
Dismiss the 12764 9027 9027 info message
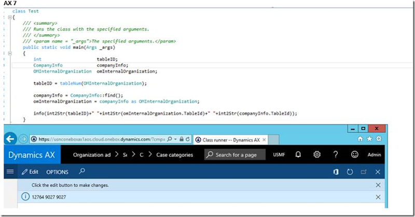[378, 197]
